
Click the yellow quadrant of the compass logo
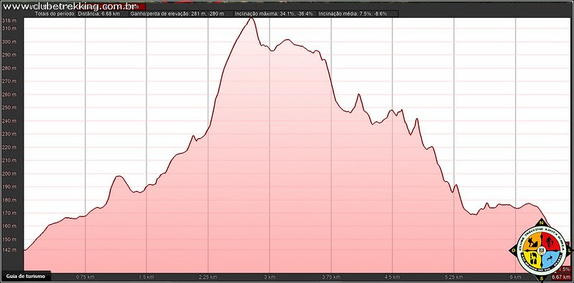[532, 259]
